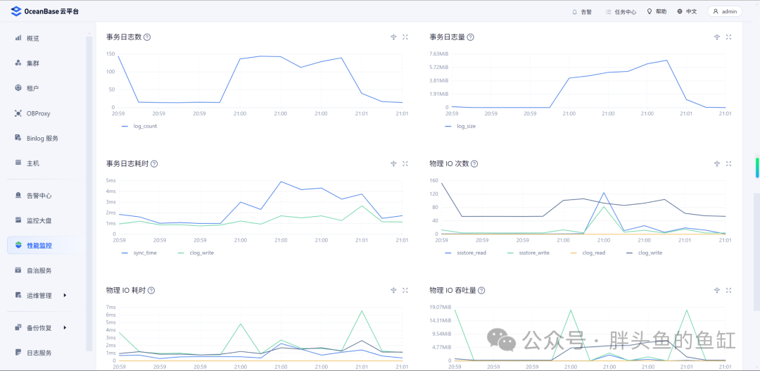Click drill-down icon on 事务日志量 chart
This screenshot has width=760, height=371.
(x=717, y=37)
